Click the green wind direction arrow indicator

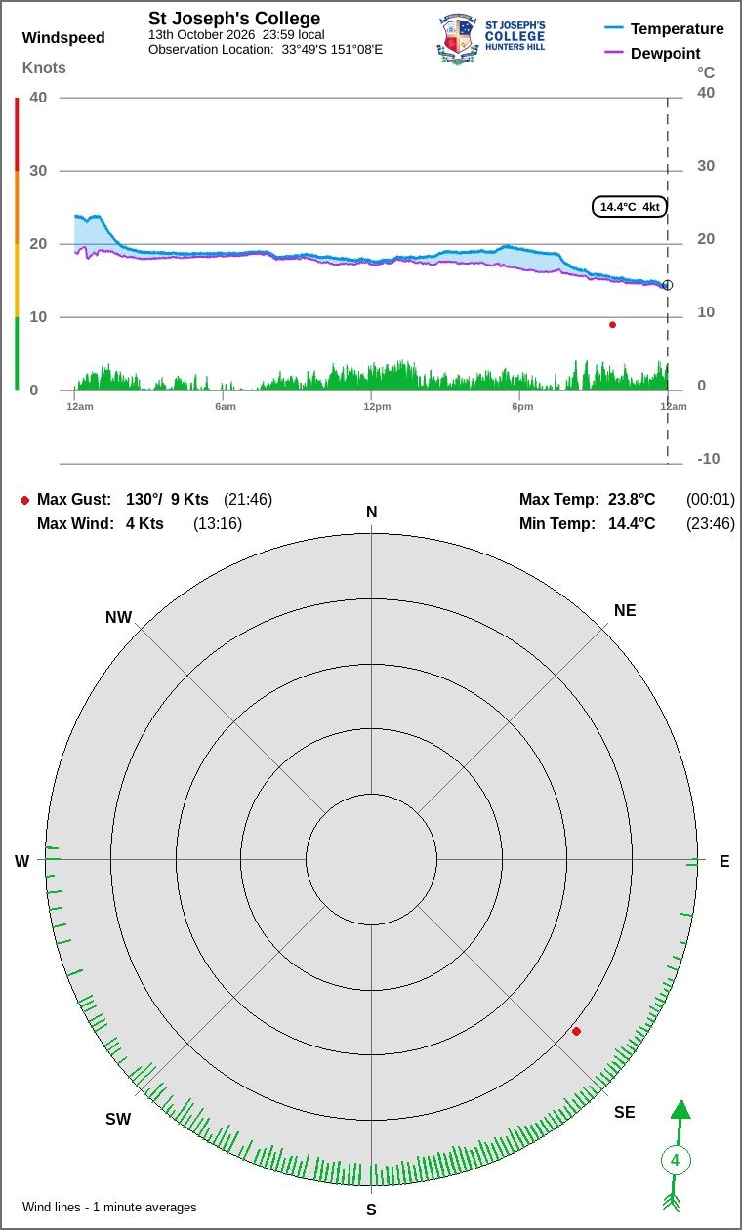pos(676,1156)
